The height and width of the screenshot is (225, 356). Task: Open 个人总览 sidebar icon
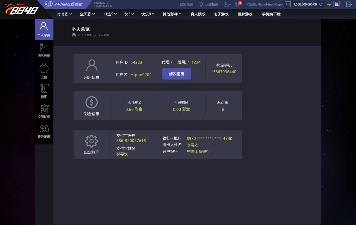coord(44,30)
